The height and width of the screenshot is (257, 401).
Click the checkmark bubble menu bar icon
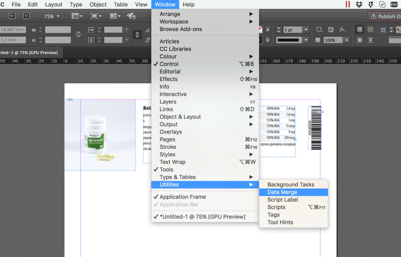pos(382,4)
